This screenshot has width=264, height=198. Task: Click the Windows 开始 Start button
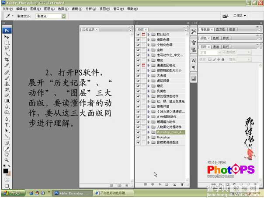pos(13,193)
